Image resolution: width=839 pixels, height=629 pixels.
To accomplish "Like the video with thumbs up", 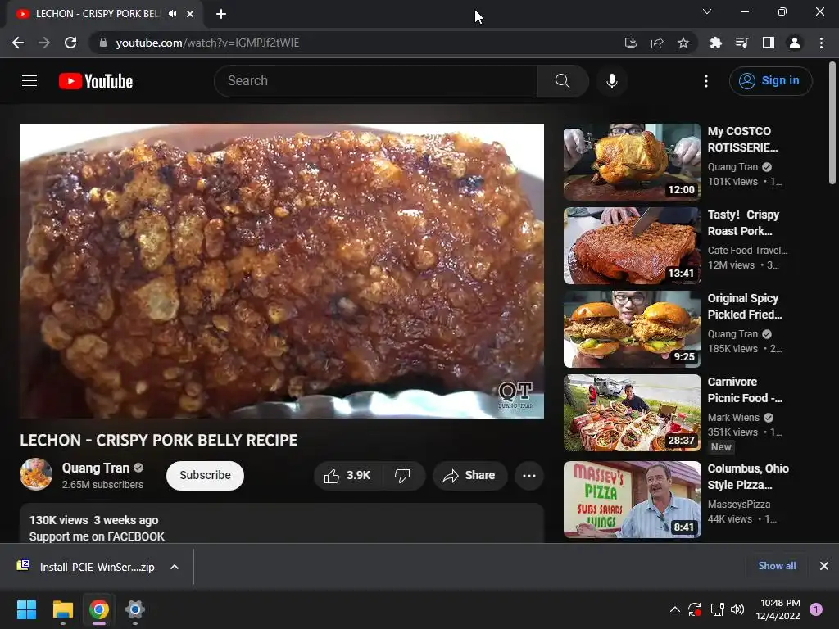I will coord(347,476).
